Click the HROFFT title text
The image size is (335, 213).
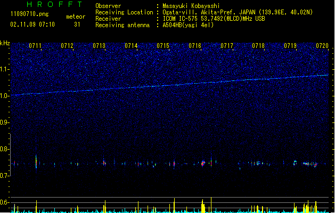tap(54, 4)
